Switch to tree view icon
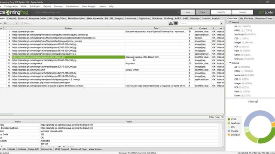The width and height of the screenshot is (275, 154). click(x=171, y=23)
